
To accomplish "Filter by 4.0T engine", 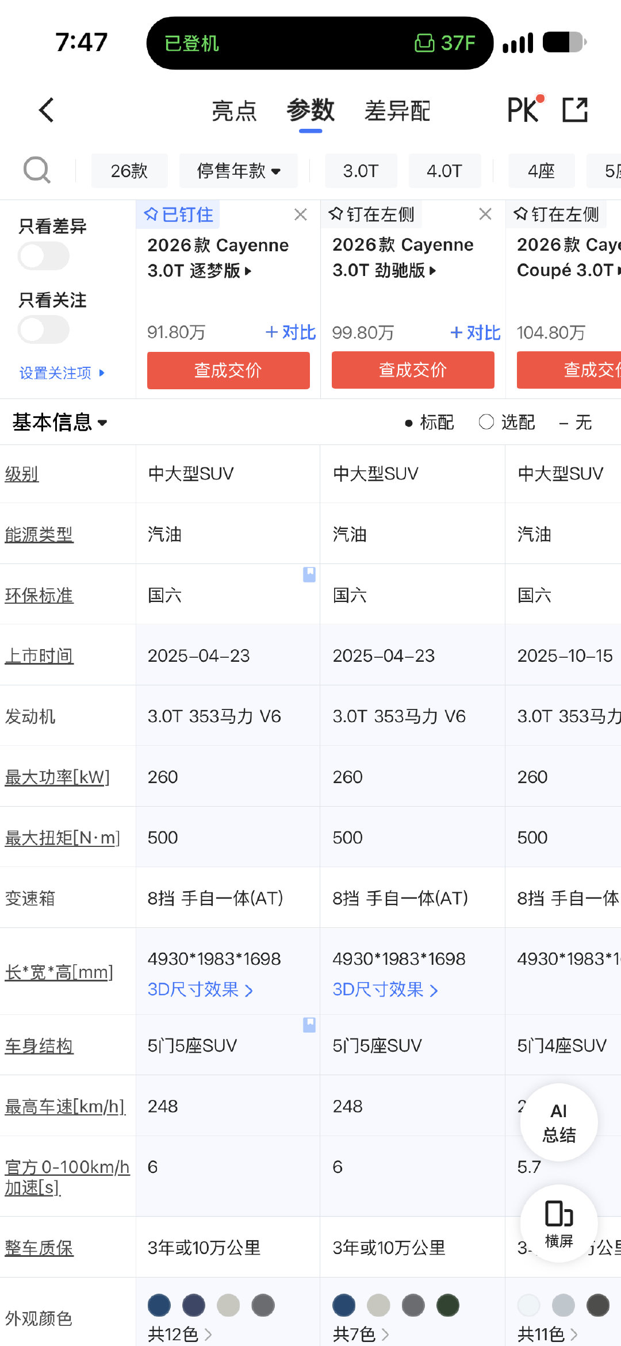I will tap(444, 171).
